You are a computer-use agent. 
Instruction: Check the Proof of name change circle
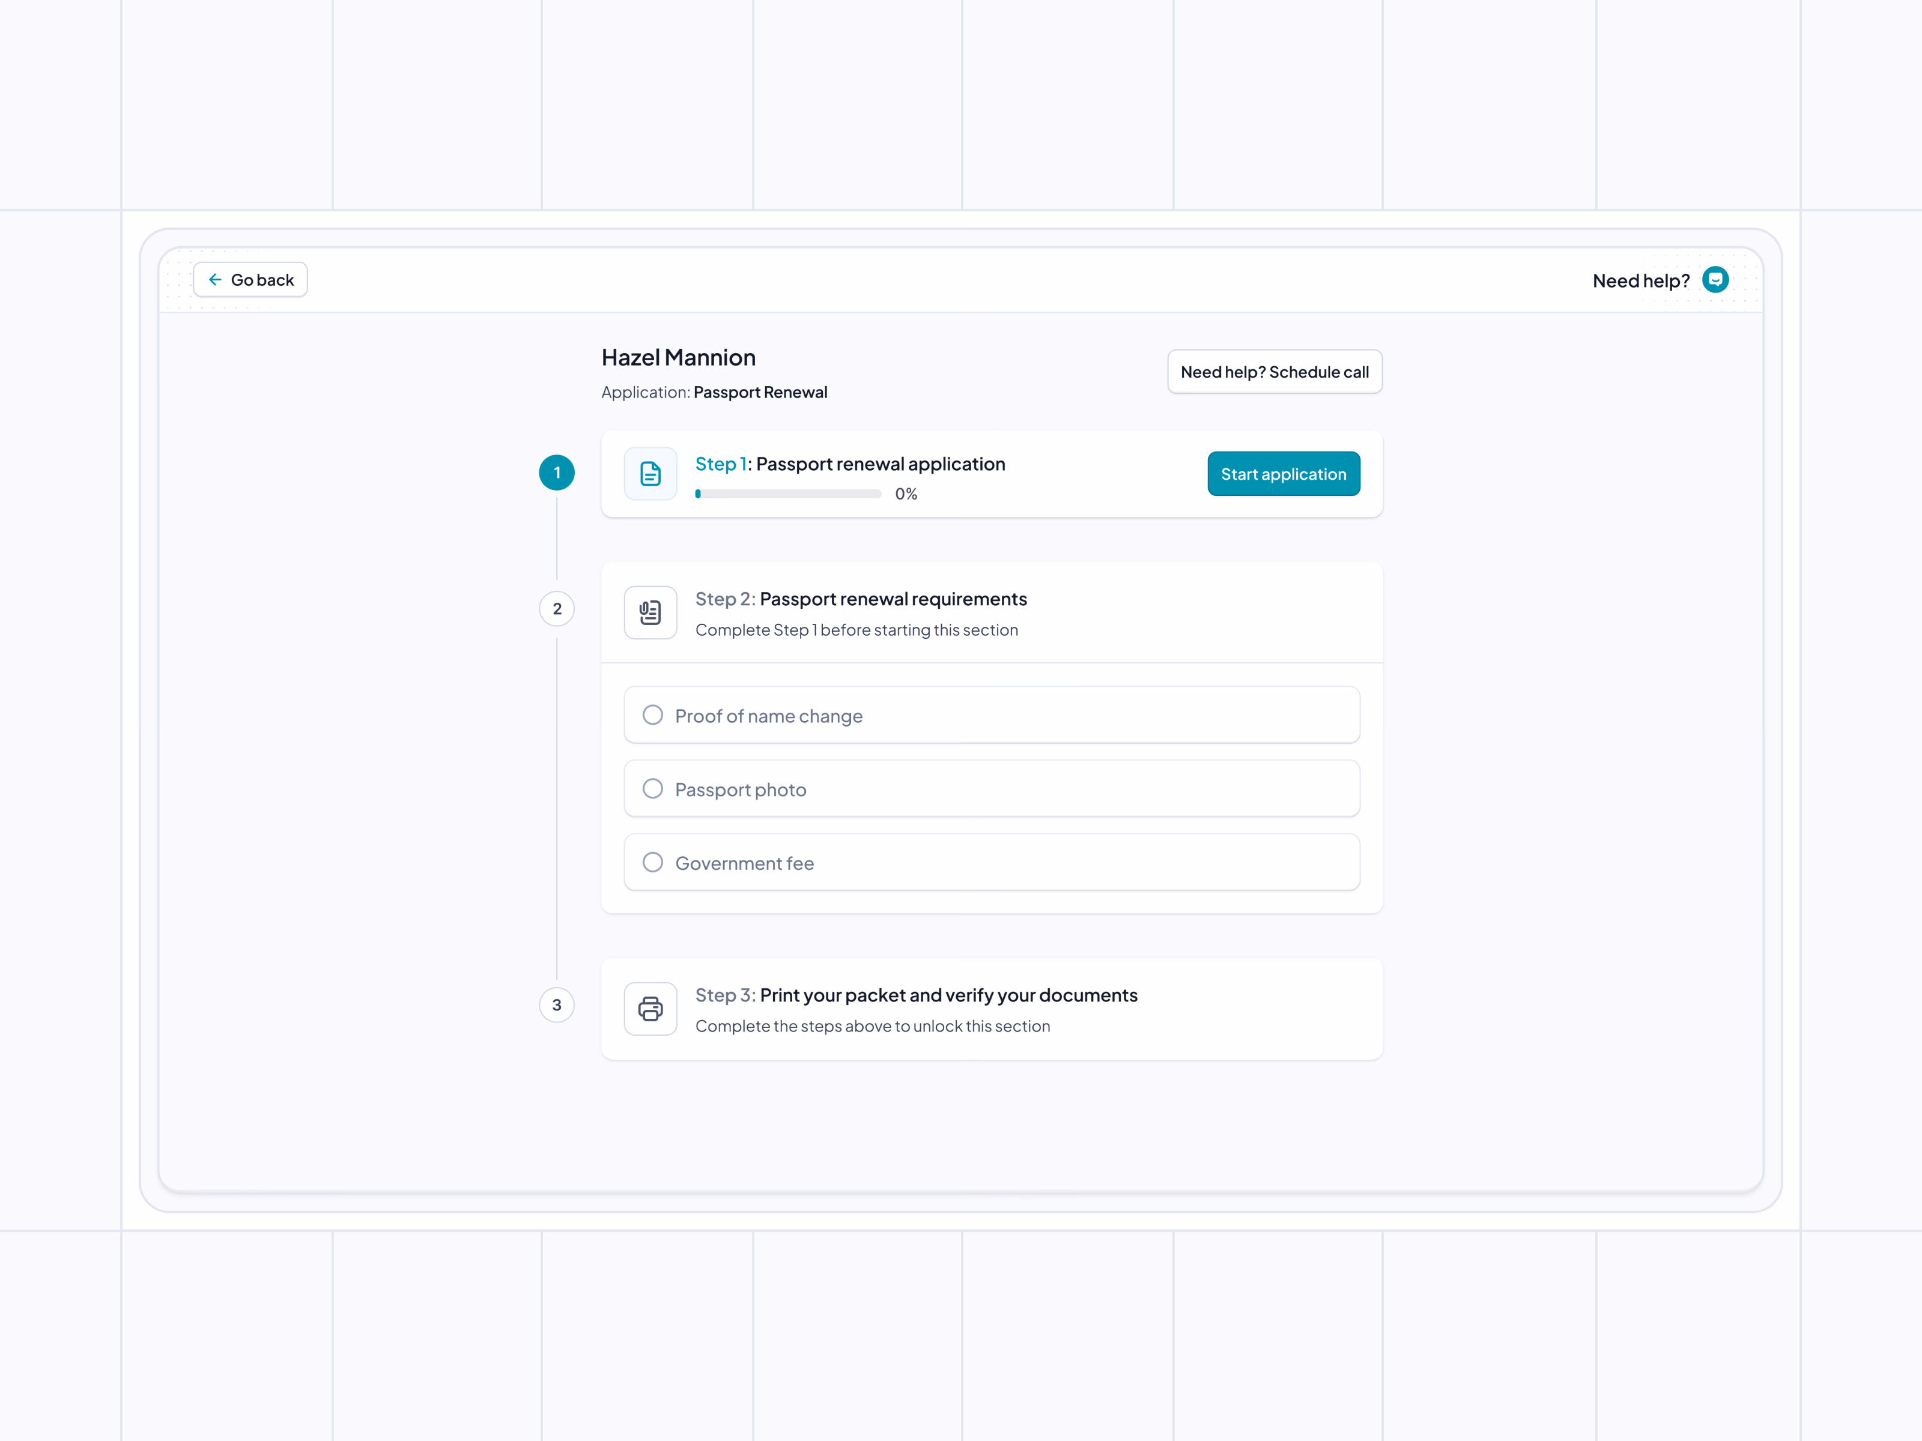[x=652, y=715]
